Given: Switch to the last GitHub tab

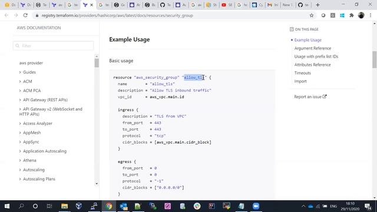Looking at the screenshot, I should 303,5.
